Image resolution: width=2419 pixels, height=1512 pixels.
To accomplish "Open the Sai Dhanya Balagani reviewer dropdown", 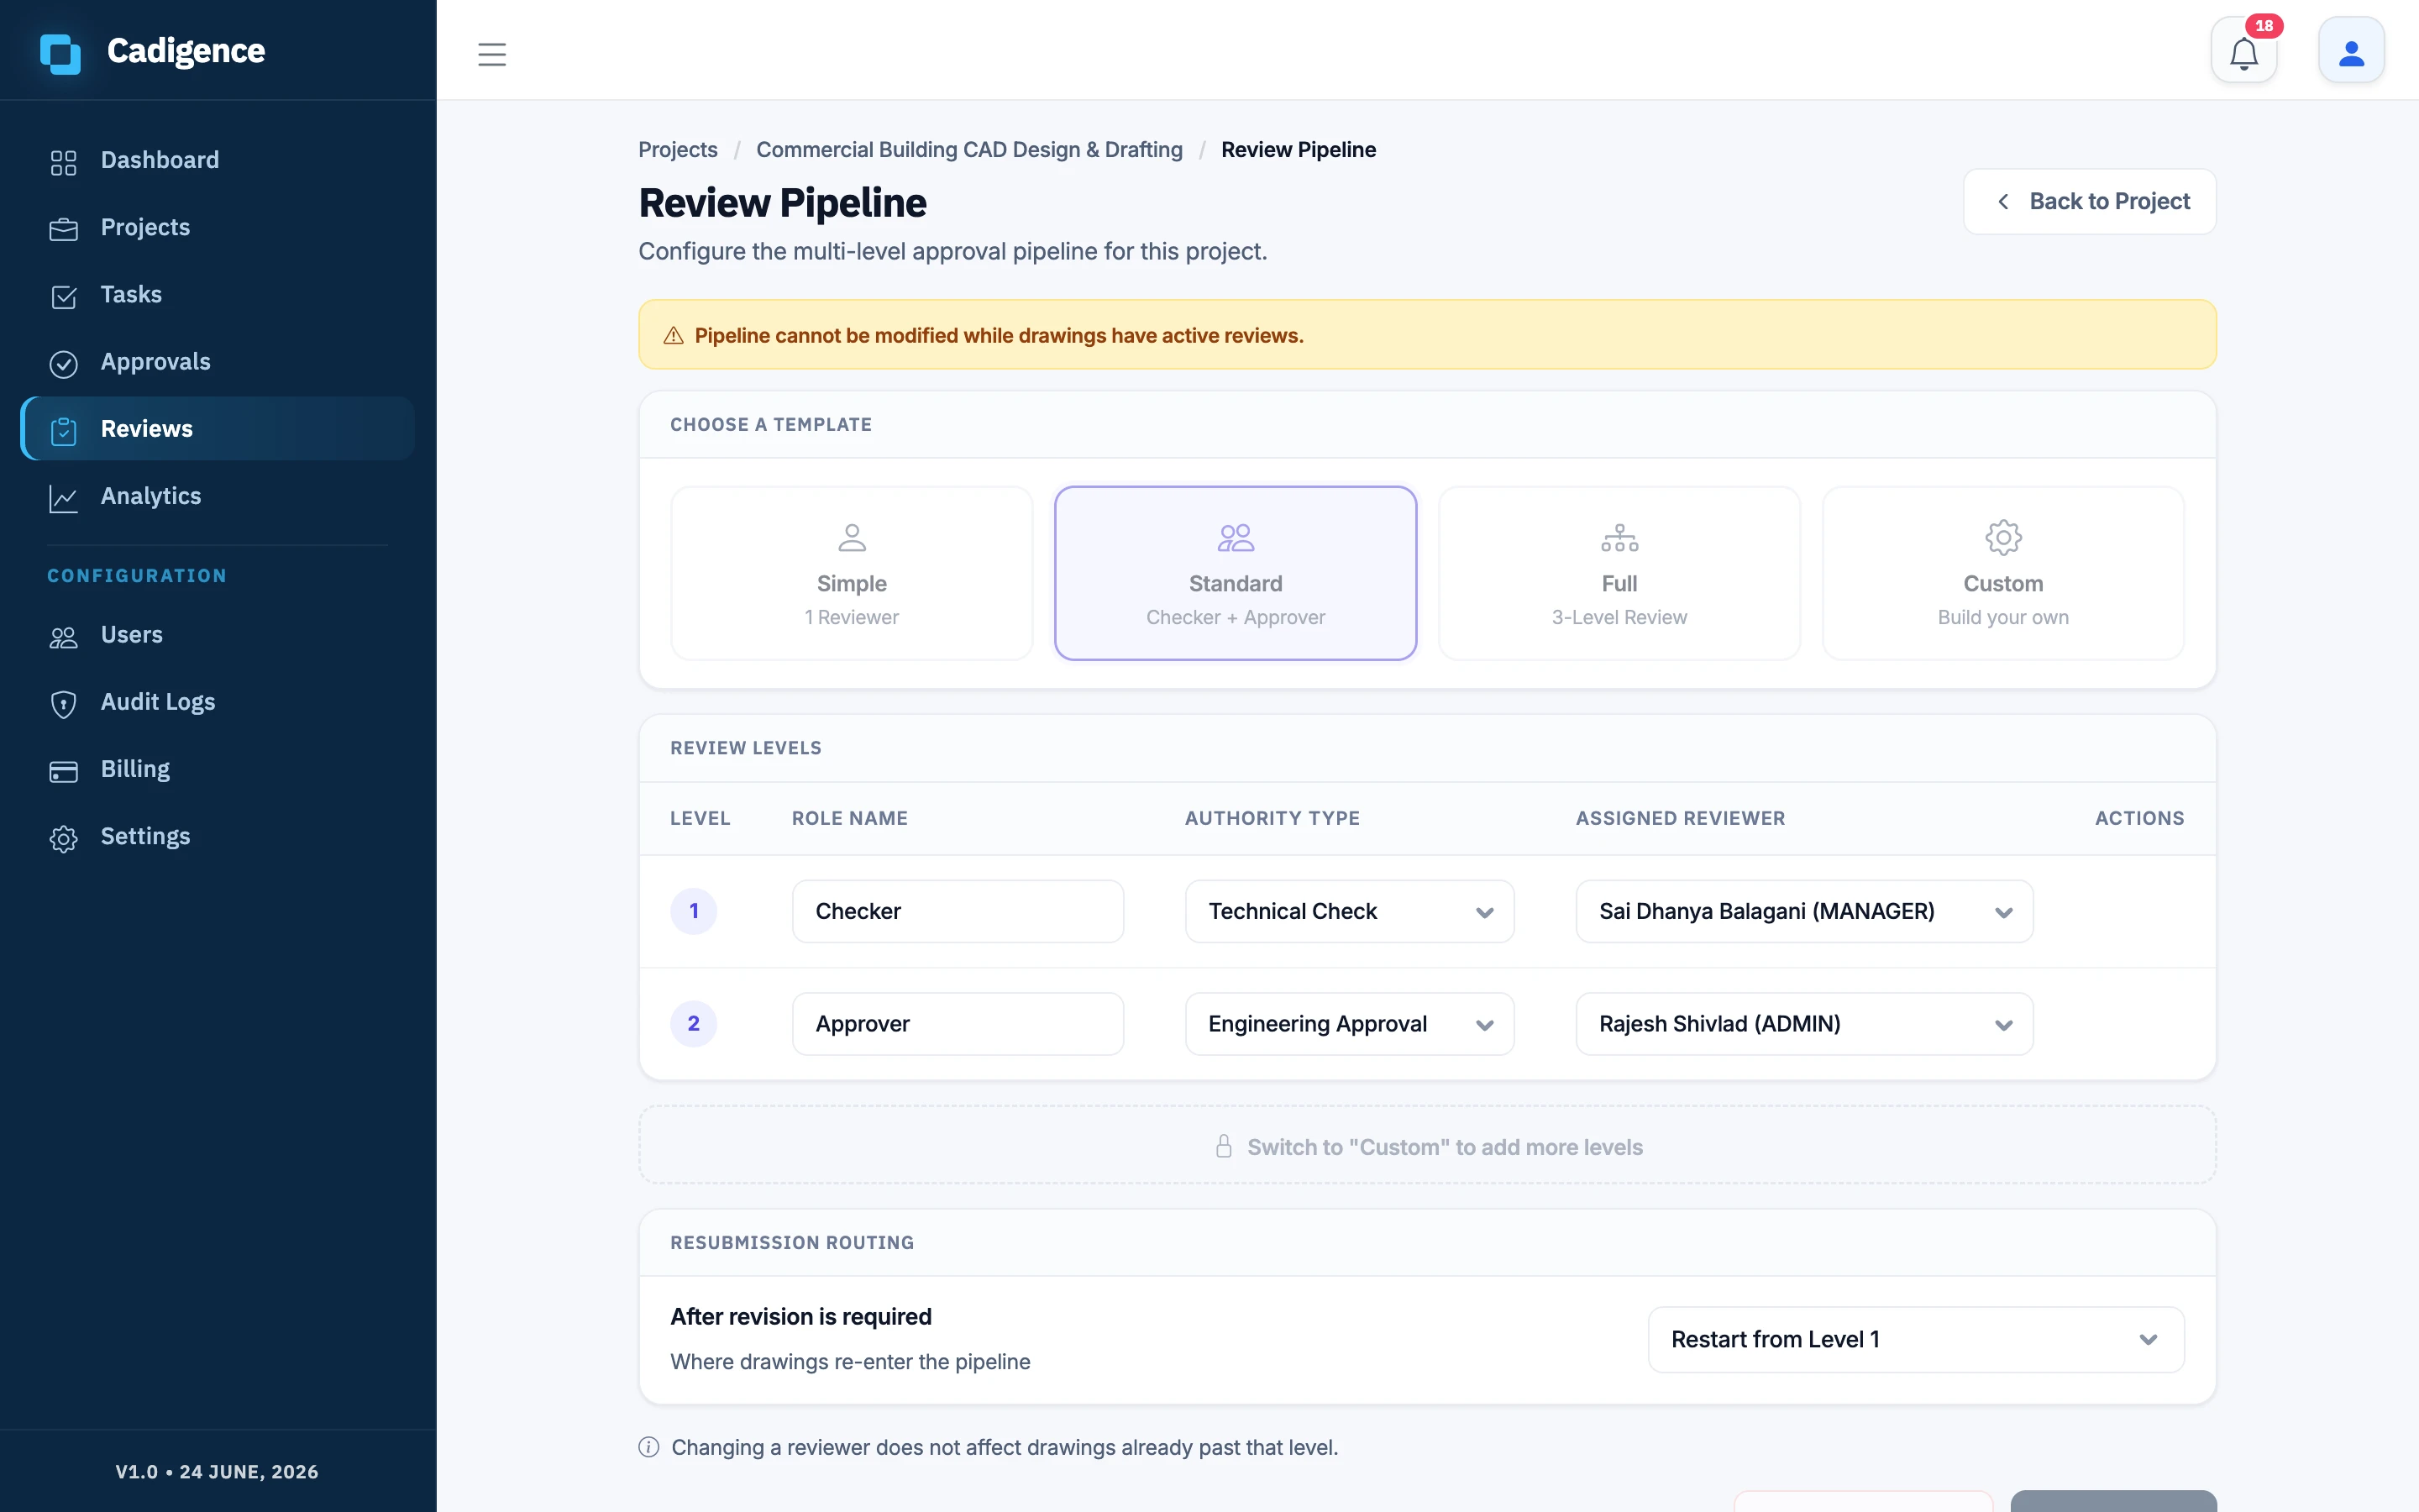I will [x=1804, y=911].
